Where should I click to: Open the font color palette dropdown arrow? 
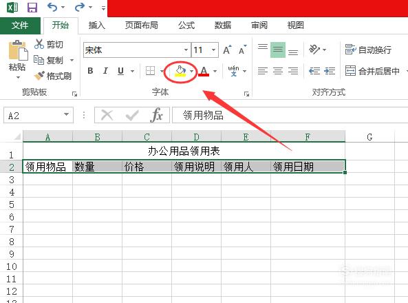click(x=215, y=71)
